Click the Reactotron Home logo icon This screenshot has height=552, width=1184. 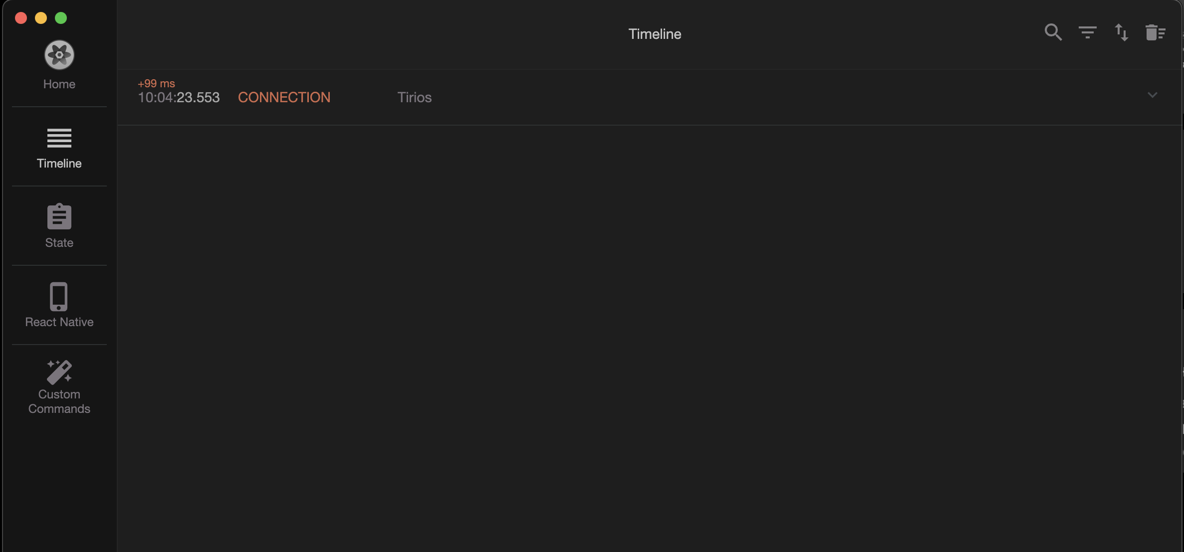coord(59,55)
